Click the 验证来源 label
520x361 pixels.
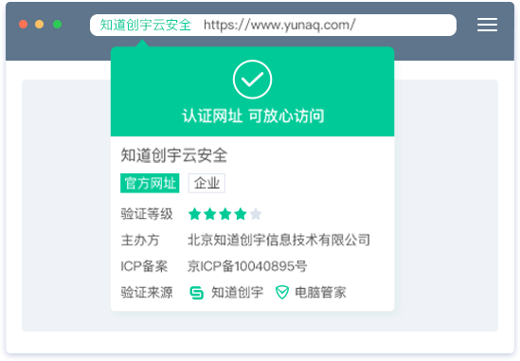tap(147, 293)
